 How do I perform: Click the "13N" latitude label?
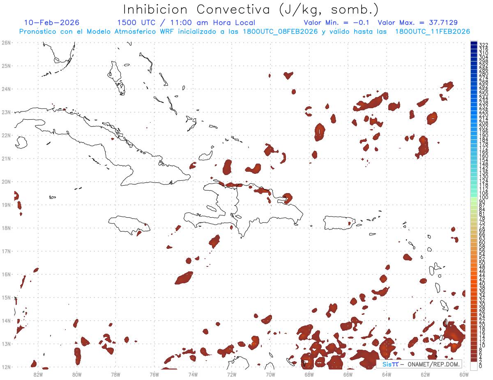(6, 344)
